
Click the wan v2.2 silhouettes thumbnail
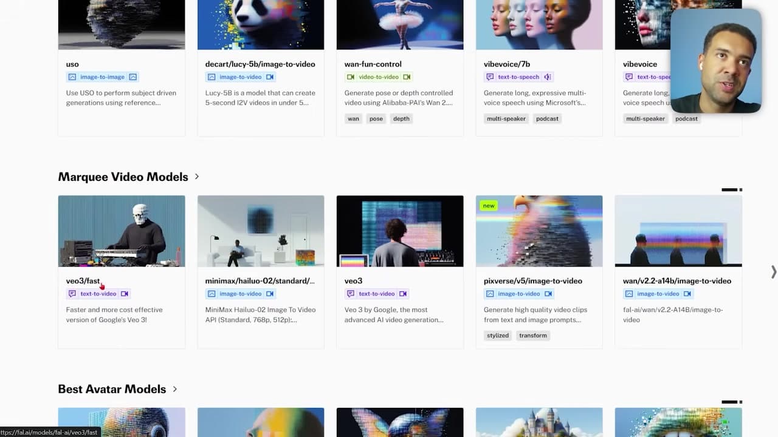(678, 231)
